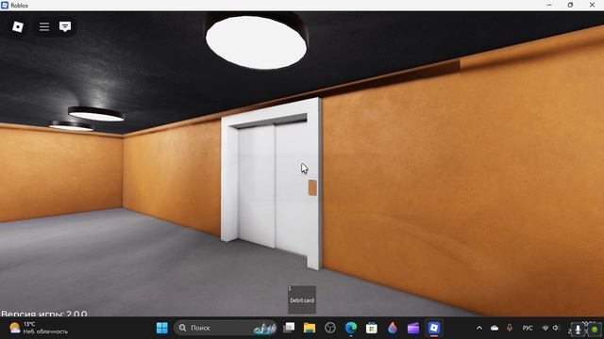604x339 pixels.
Task: Click the green circle indicator in the tray
Action: pos(595,330)
